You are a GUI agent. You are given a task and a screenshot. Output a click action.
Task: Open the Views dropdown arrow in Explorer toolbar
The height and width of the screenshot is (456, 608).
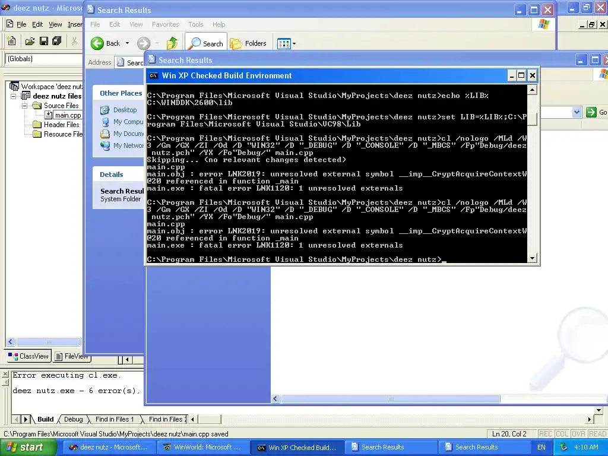pyautogui.click(x=294, y=43)
